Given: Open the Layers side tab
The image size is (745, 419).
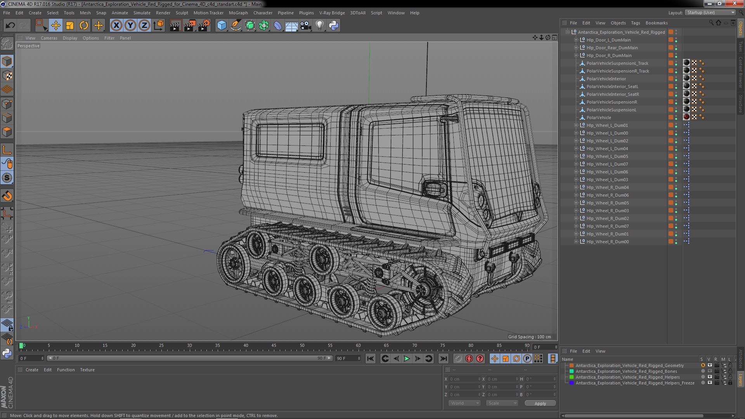Looking at the screenshot, I should 740,379.
